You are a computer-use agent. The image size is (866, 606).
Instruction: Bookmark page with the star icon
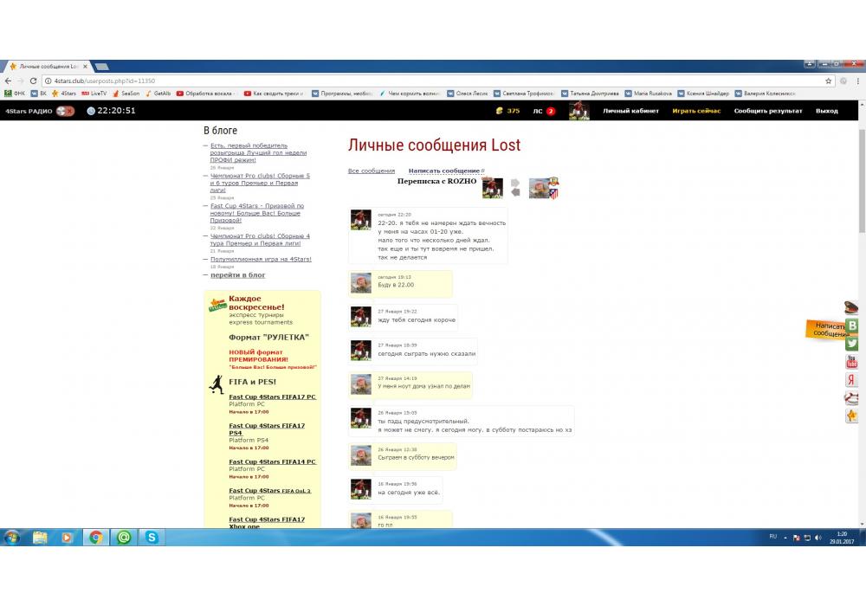click(829, 81)
